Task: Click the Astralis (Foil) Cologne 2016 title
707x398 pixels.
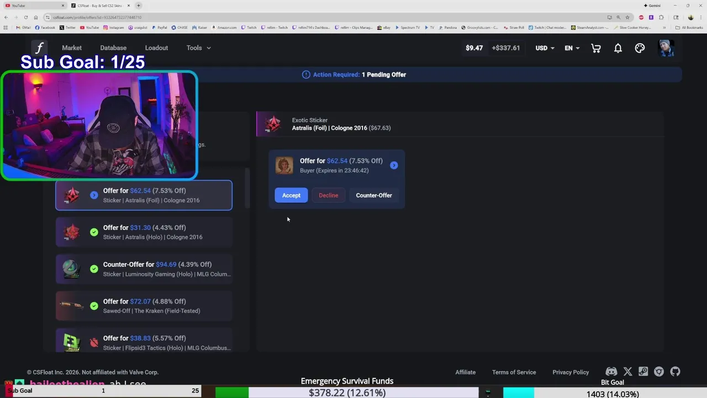Action: 330,128
